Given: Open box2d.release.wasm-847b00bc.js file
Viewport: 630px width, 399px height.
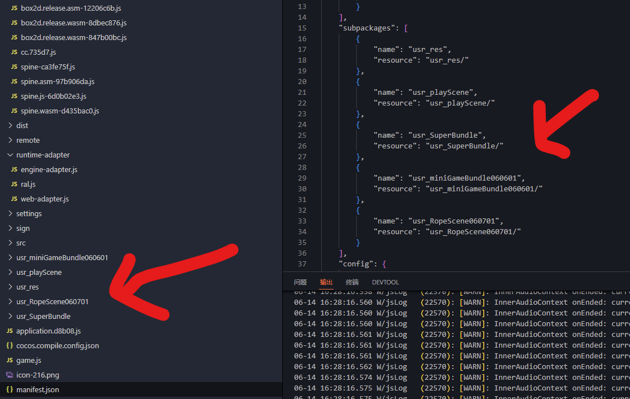Looking at the screenshot, I should pos(73,37).
